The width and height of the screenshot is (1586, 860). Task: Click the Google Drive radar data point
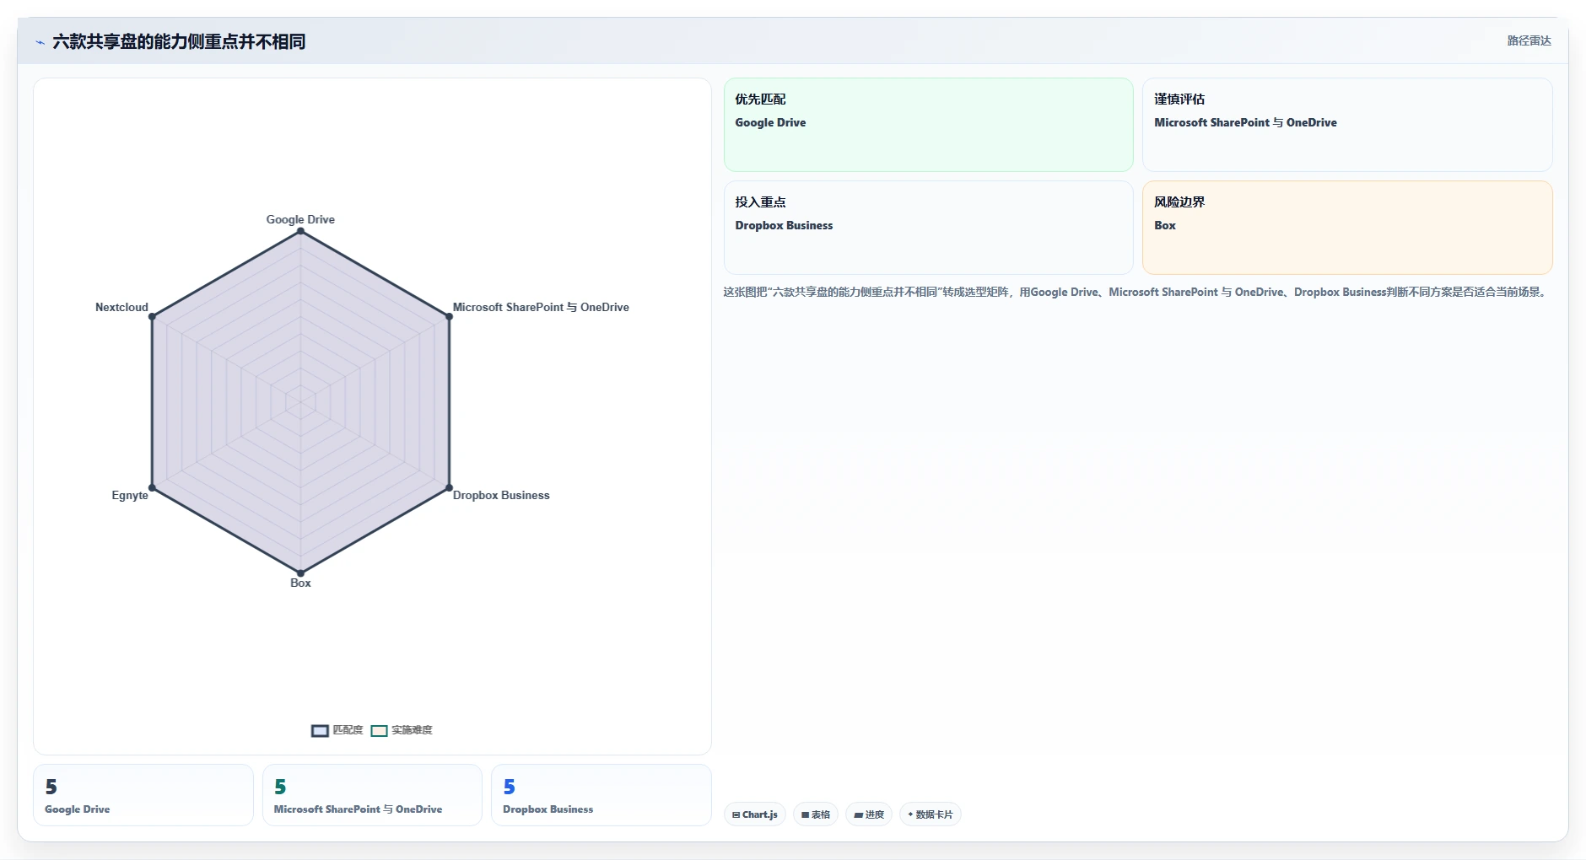tap(300, 231)
